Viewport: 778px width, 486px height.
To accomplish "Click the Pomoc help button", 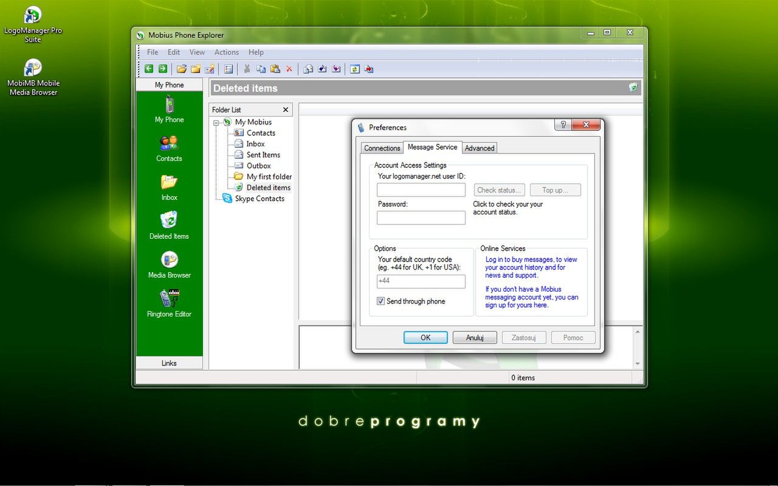I will pyautogui.click(x=573, y=338).
